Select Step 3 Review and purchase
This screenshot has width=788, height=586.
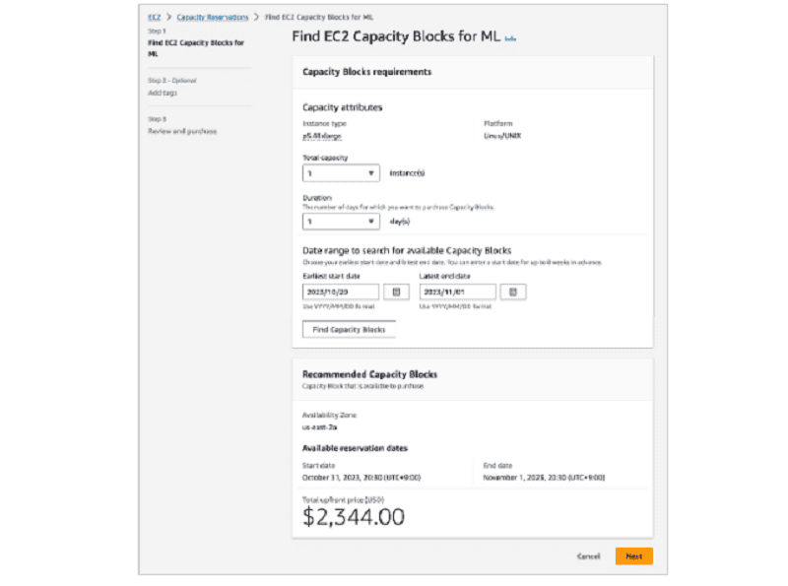[x=182, y=131]
